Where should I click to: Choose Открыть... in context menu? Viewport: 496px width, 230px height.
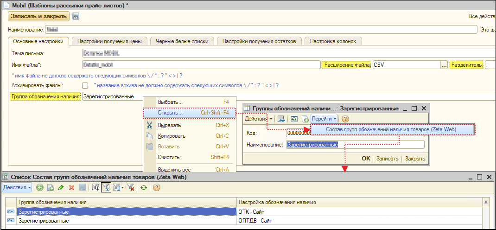tap(190, 113)
